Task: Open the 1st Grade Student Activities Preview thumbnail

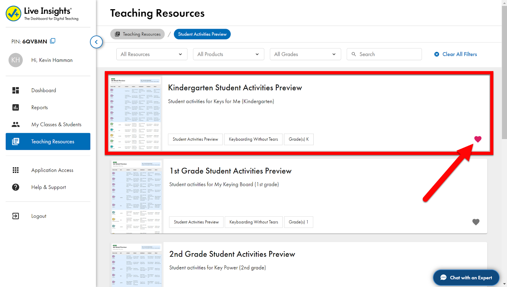Action: pos(137,196)
